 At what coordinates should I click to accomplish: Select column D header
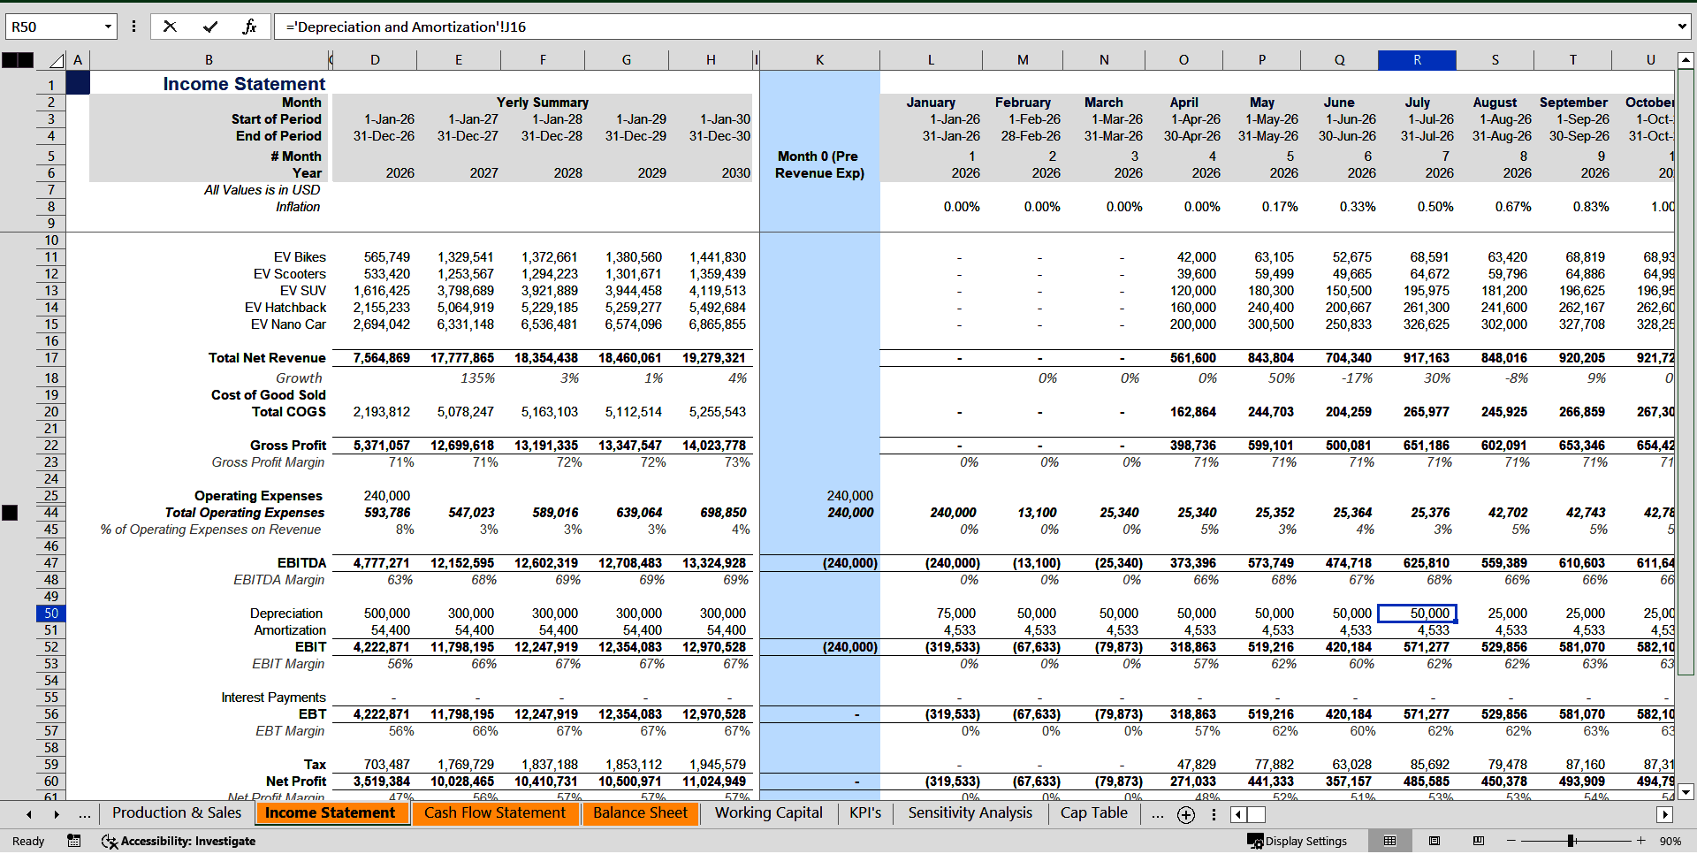click(x=375, y=60)
